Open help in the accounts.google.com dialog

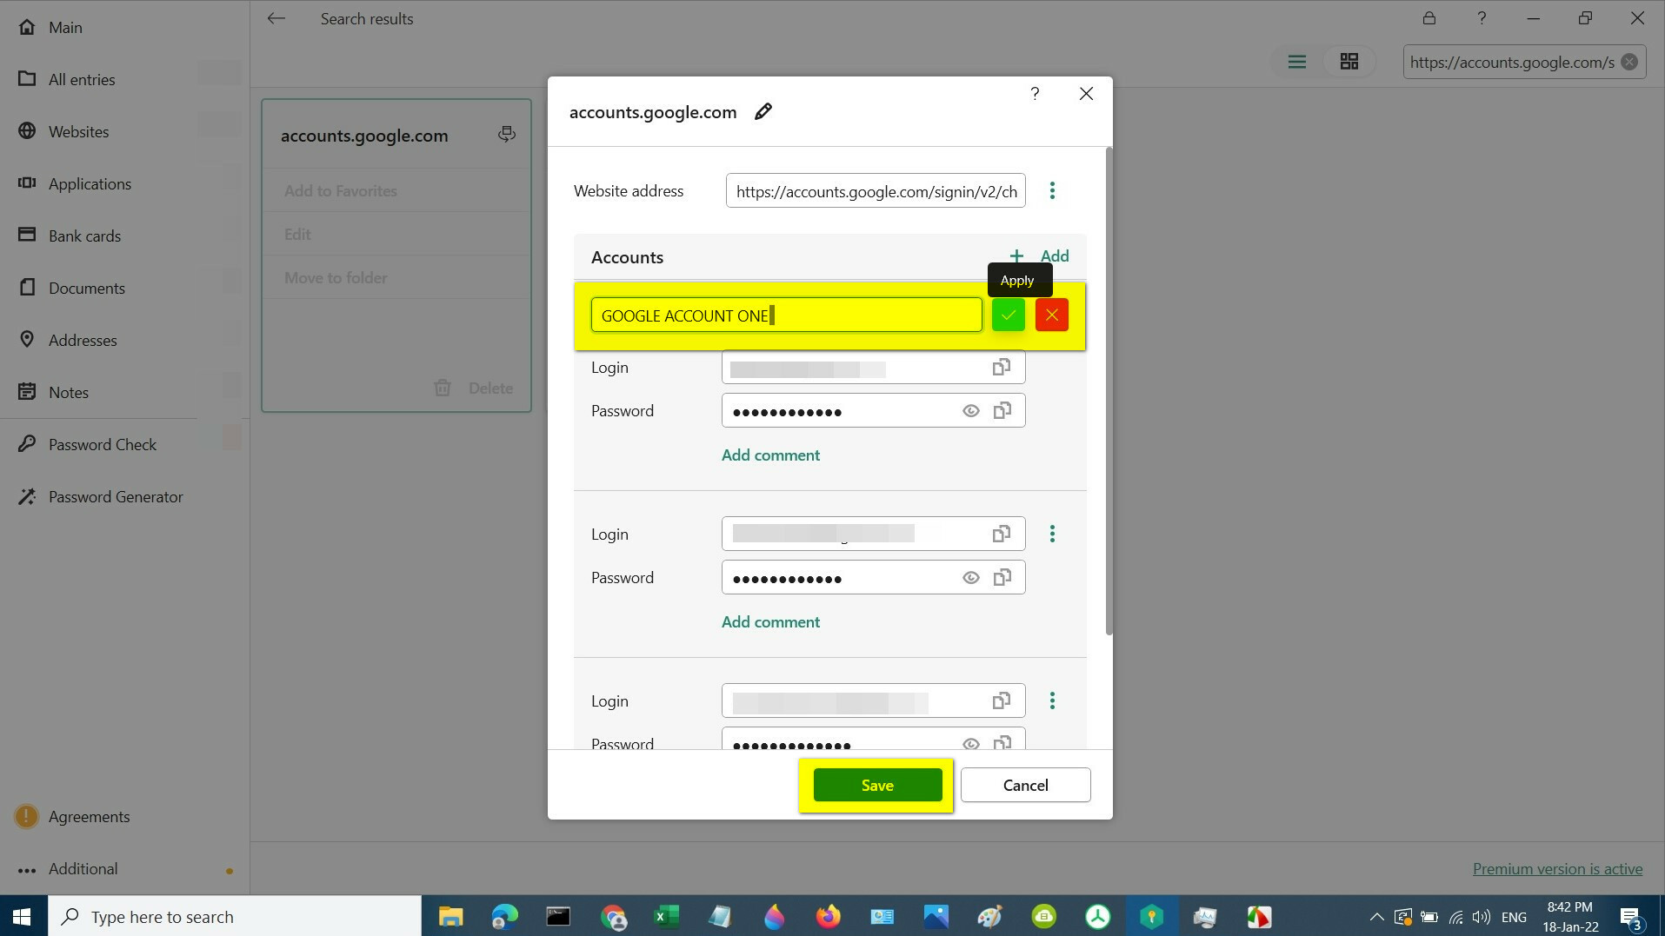(x=1035, y=94)
